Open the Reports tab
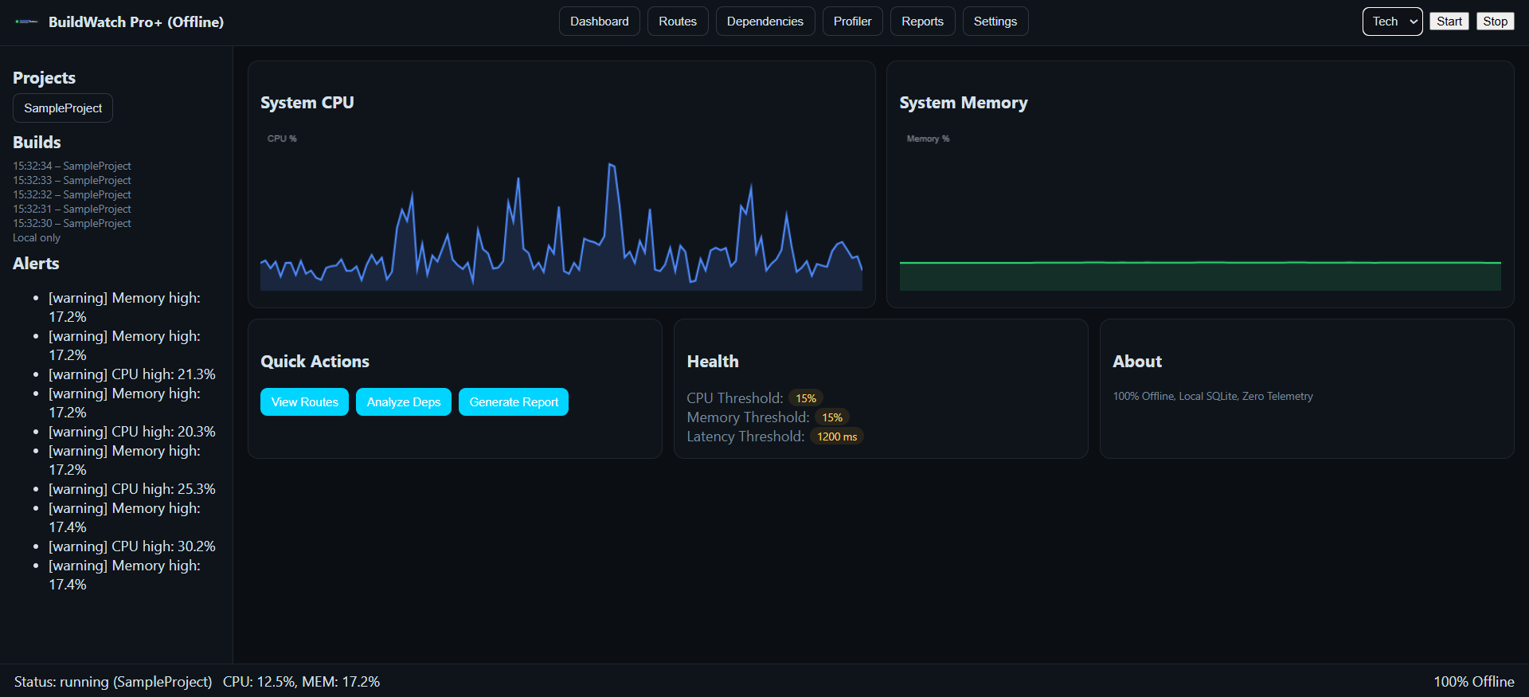 tap(922, 22)
